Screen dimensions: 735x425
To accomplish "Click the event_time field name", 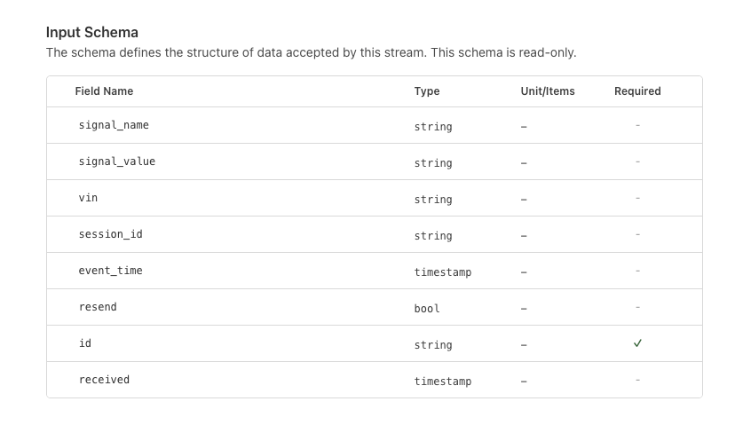I will point(110,271).
